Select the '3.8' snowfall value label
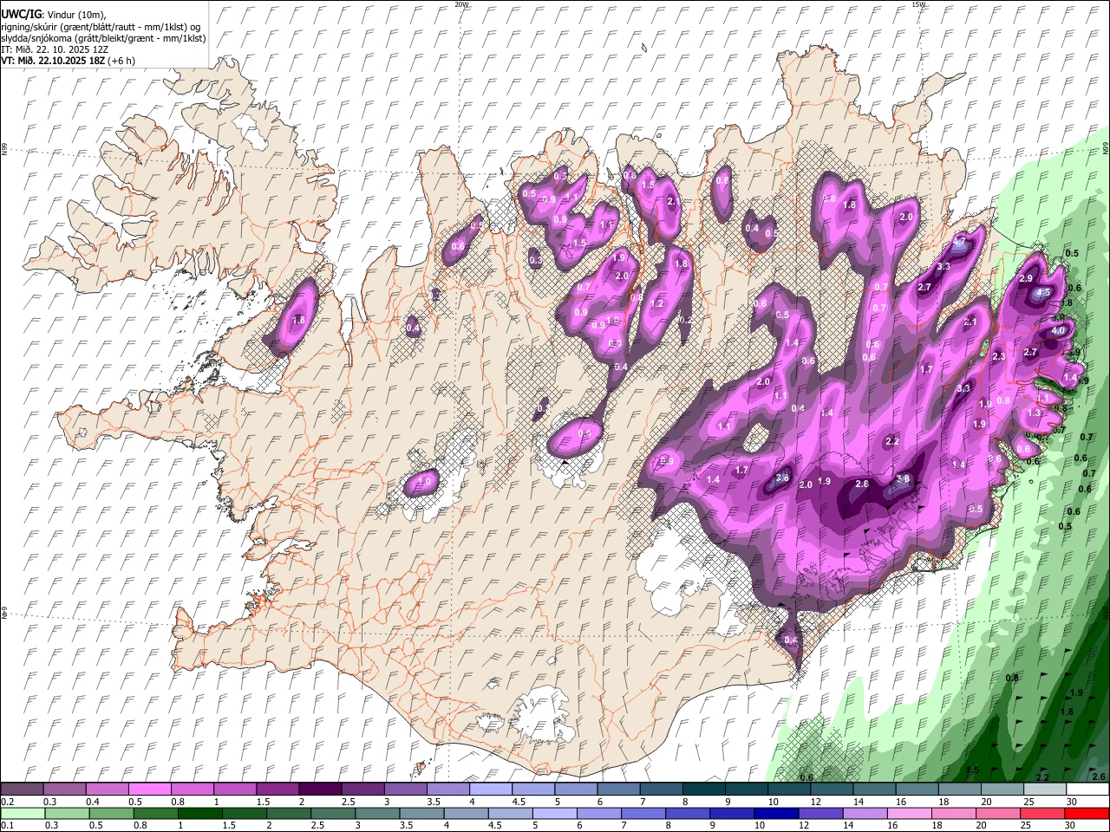This screenshot has width=1110, height=832. [903, 478]
